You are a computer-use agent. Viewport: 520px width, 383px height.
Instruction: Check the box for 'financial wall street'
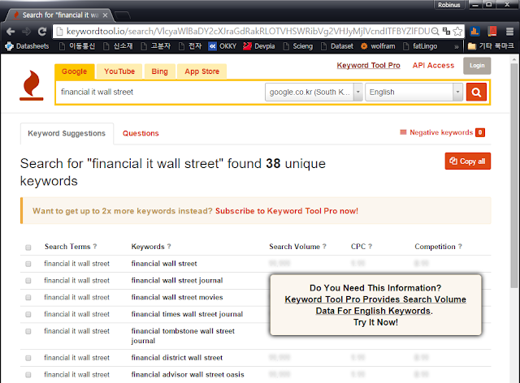tap(28, 264)
